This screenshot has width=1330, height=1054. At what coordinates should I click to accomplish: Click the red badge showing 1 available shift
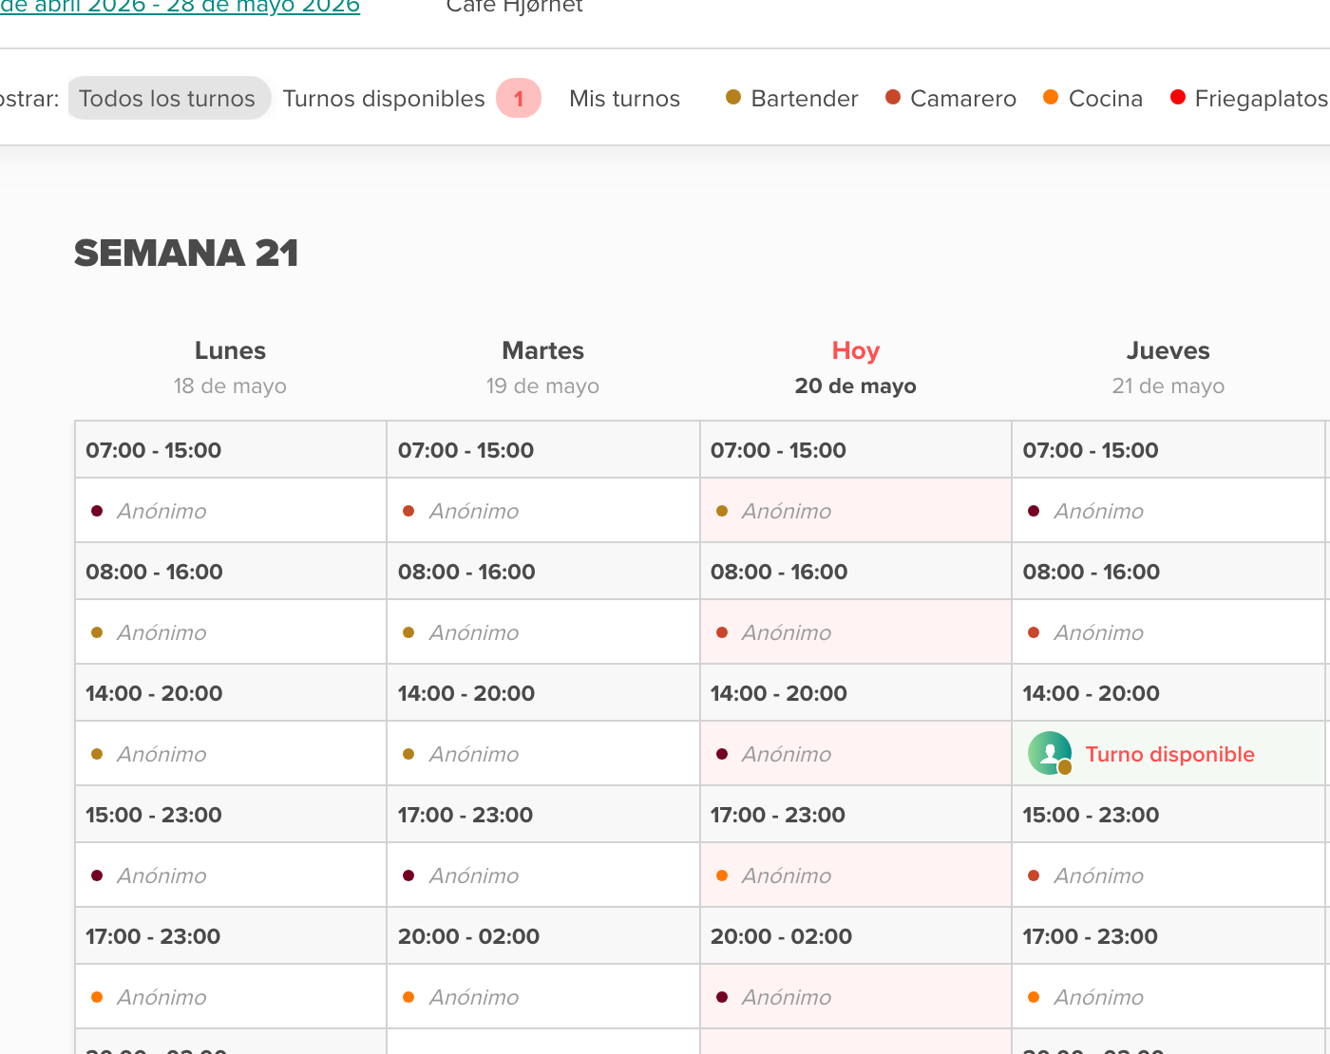519,99
